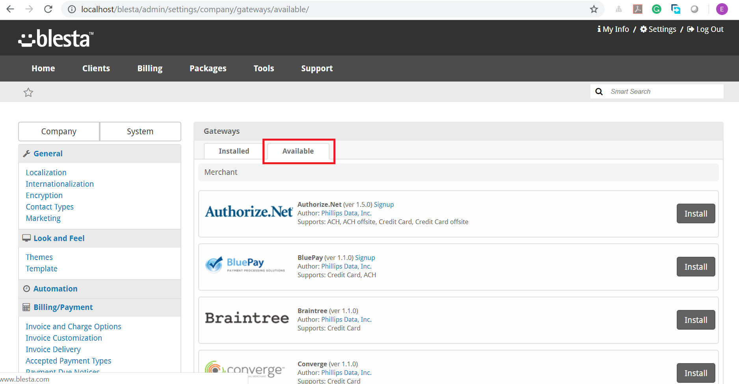Open My Info link
Viewport: 739px width, 384px height.
(613, 29)
